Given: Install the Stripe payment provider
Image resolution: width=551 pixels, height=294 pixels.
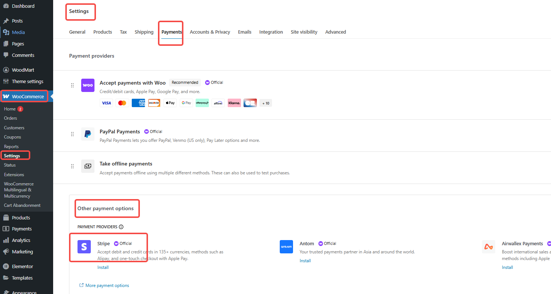Looking at the screenshot, I should (x=103, y=267).
